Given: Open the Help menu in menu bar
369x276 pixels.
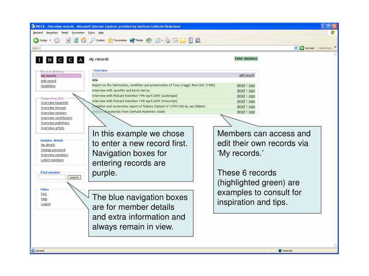Looking at the screenshot, I should pyautogui.click(x=101, y=33).
